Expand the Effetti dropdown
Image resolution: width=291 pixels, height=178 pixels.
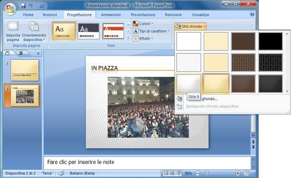[x=143, y=39]
